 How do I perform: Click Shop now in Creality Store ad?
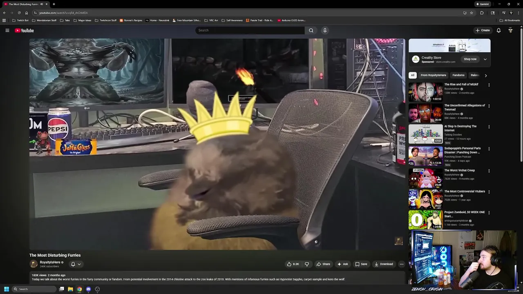click(470, 59)
